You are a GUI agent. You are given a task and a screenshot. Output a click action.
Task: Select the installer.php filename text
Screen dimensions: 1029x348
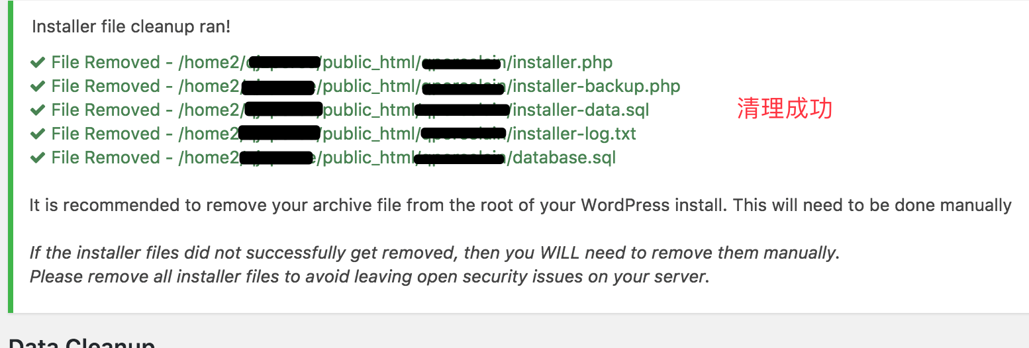(x=563, y=63)
